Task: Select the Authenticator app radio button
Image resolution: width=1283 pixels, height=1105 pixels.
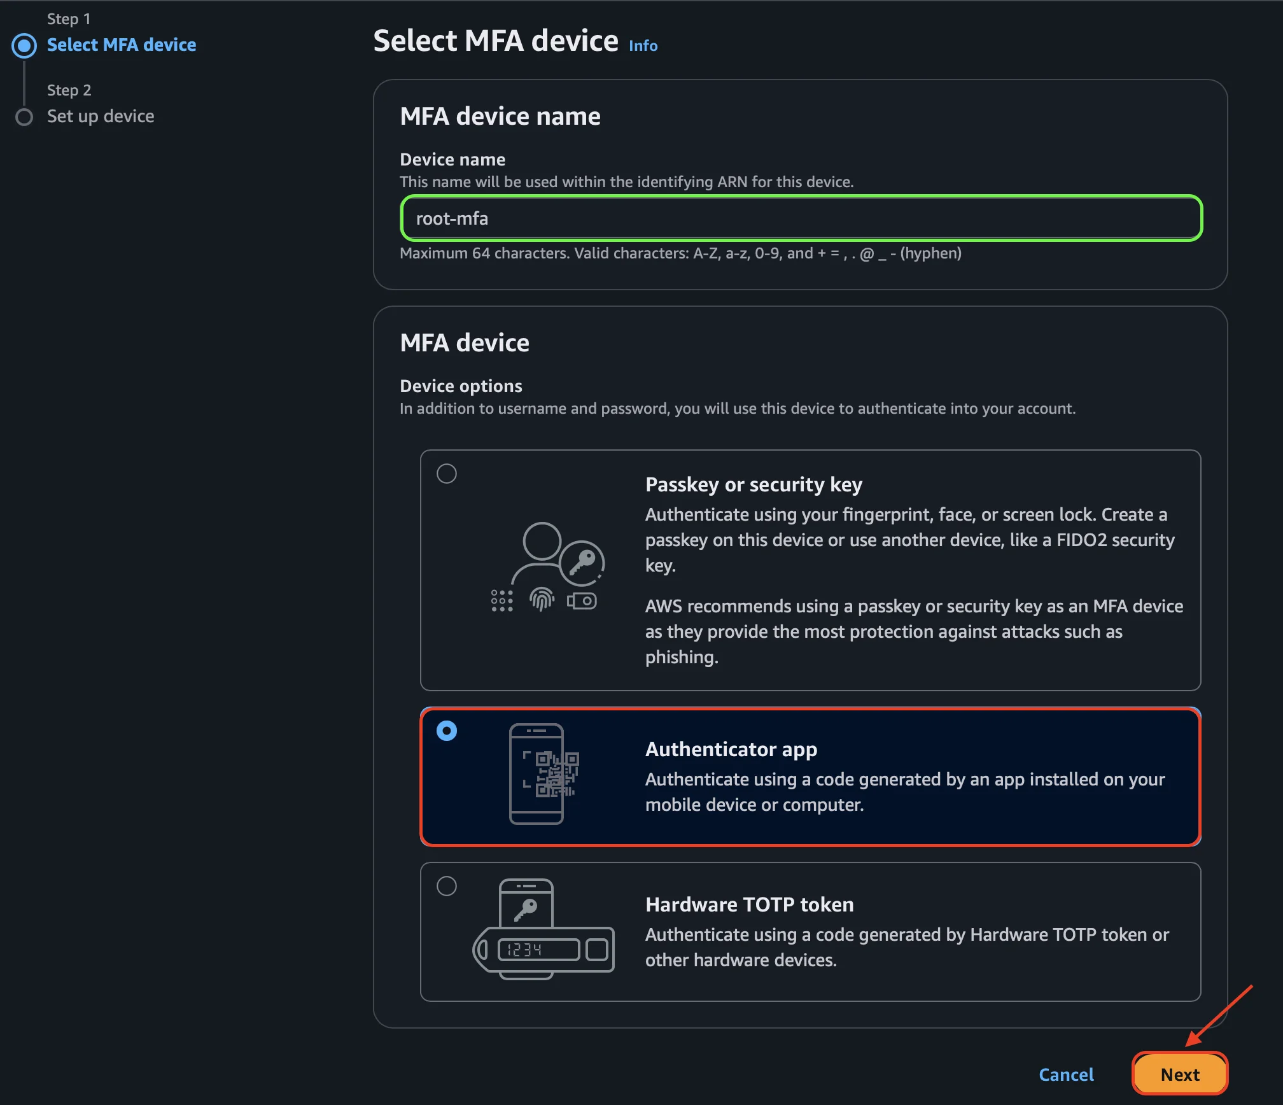Action: (x=447, y=731)
